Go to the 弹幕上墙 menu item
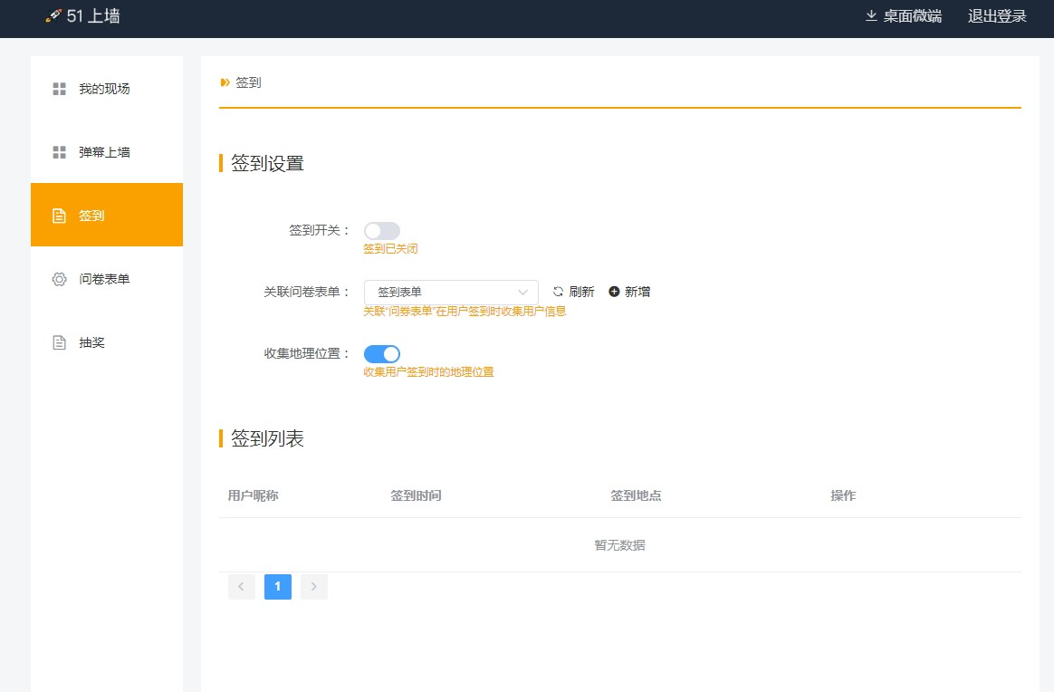1054x692 pixels. tap(107, 152)
